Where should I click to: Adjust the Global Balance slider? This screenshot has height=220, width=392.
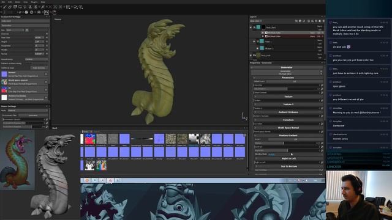pos(287,89)
